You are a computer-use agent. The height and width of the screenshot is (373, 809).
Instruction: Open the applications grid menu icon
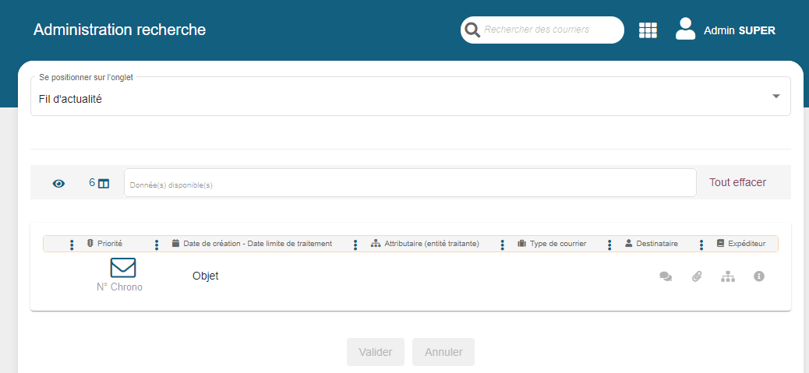point(648,30)
